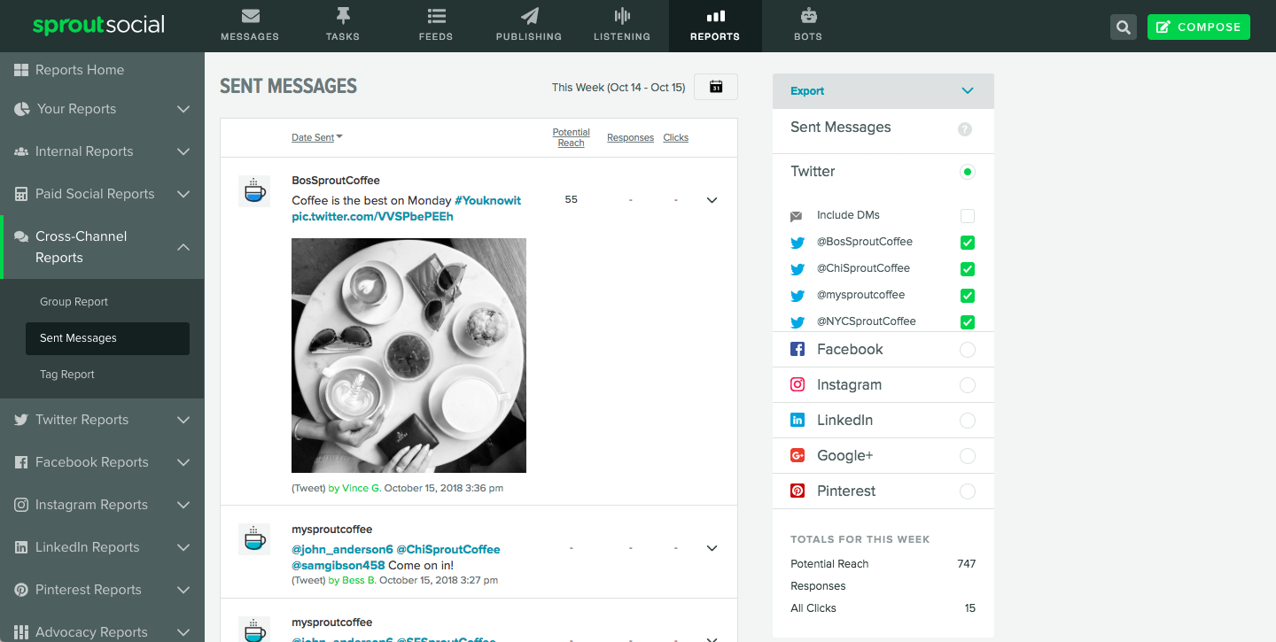Uncheck the @mysproutcoffee checkbox

[x=968, y=296]
